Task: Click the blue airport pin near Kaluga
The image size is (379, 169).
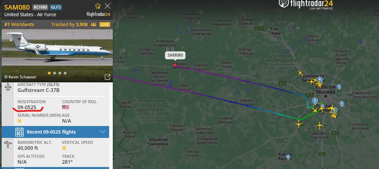Action: point(288,157)
